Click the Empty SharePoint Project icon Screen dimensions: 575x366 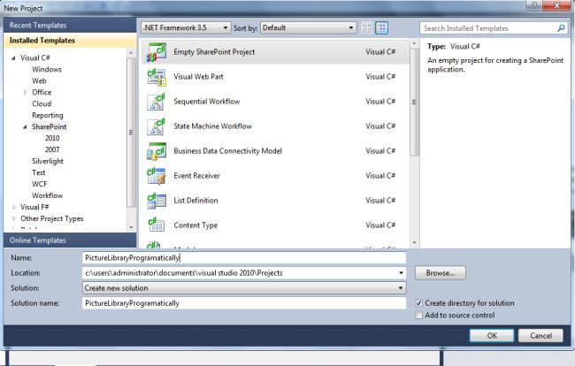pos(157,52)
